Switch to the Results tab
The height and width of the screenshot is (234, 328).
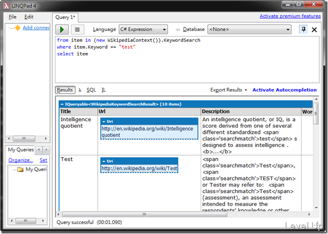coord(65,90)
